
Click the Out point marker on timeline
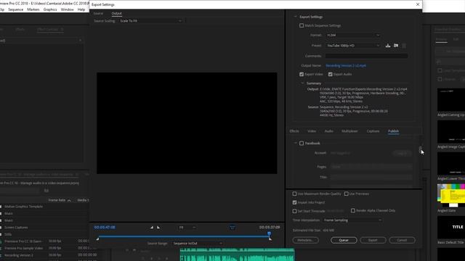pos(270,239)
